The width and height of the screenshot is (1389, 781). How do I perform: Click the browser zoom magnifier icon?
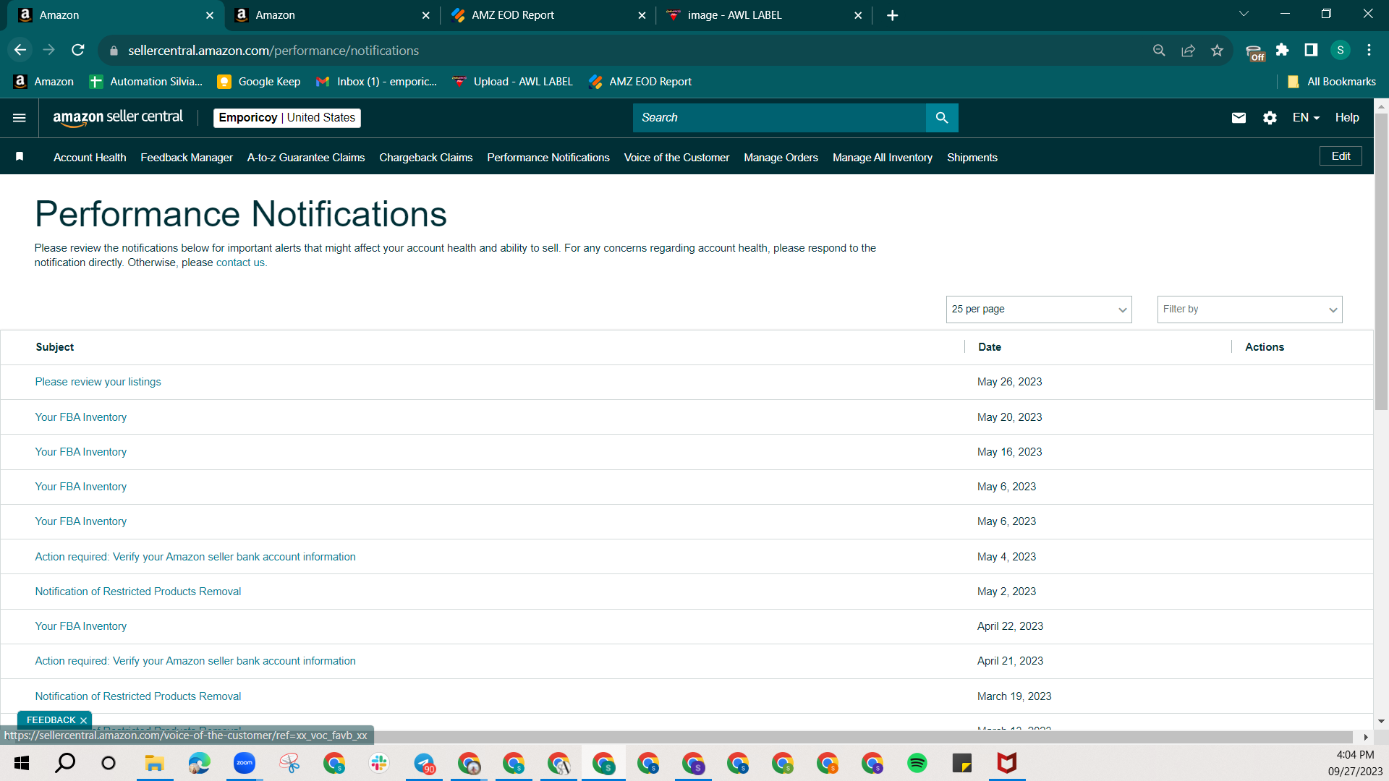(x=1159, y=50)
